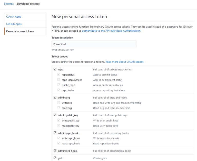Uncheck the admin:org_hook checkbox

(x=55, y=151)
